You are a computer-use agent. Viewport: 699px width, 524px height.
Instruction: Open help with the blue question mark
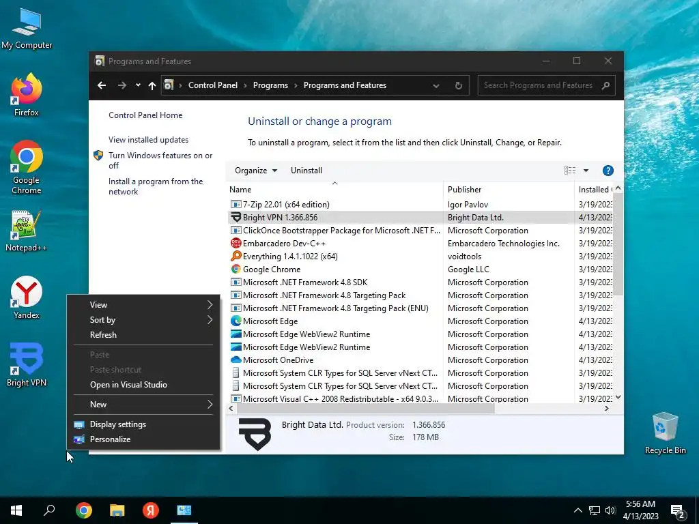tap(608, 170)
